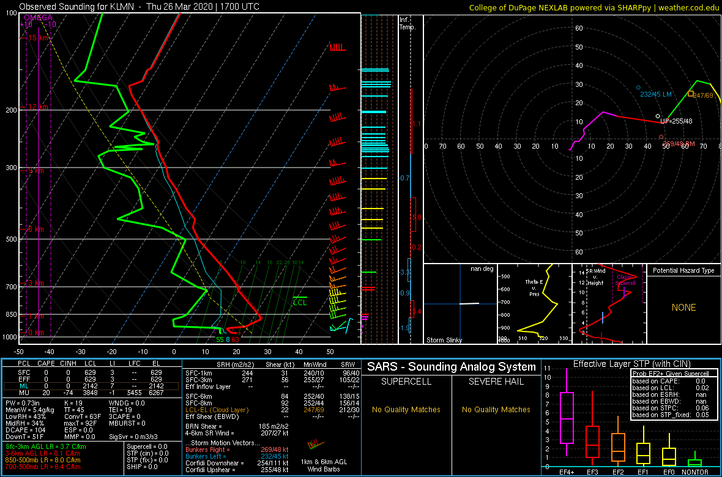
Task: Click the 'Bunkers Right = 269/48 kt' line
Action: 237,449
